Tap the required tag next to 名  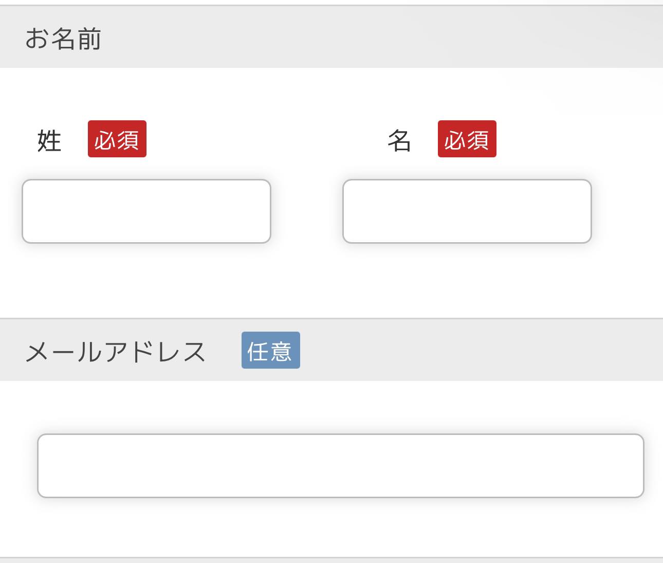(467, 139)
